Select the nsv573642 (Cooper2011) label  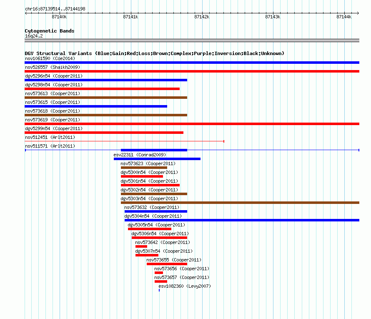[x=163, y=242]
